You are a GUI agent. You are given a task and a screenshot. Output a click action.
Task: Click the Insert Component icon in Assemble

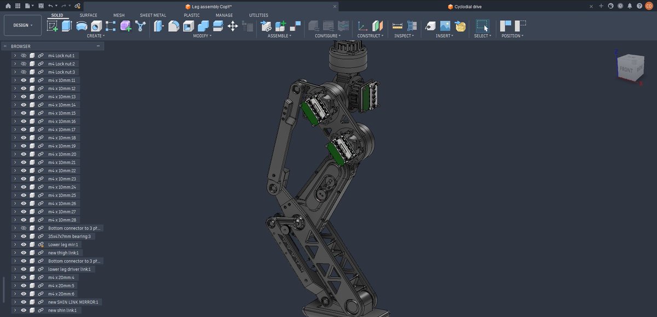pos(266,26)
